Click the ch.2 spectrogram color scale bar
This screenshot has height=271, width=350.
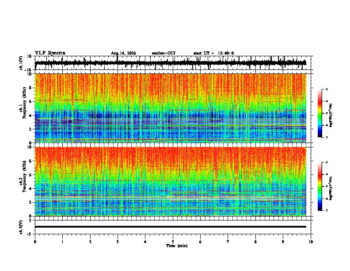(320, 186)
